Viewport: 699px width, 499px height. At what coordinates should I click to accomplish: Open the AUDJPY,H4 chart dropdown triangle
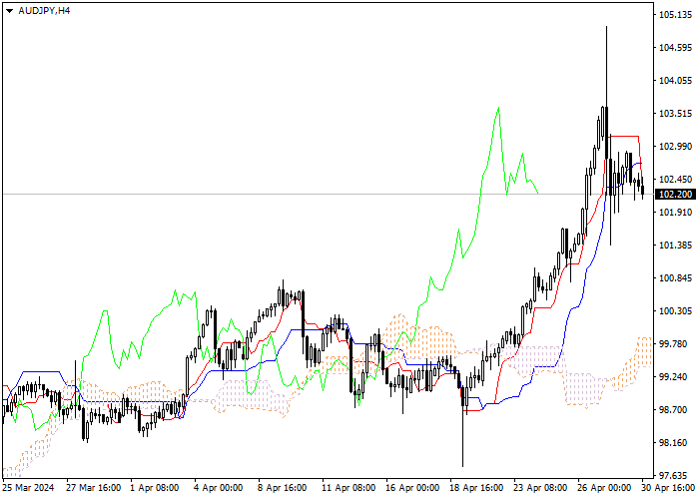pos(9,11)
